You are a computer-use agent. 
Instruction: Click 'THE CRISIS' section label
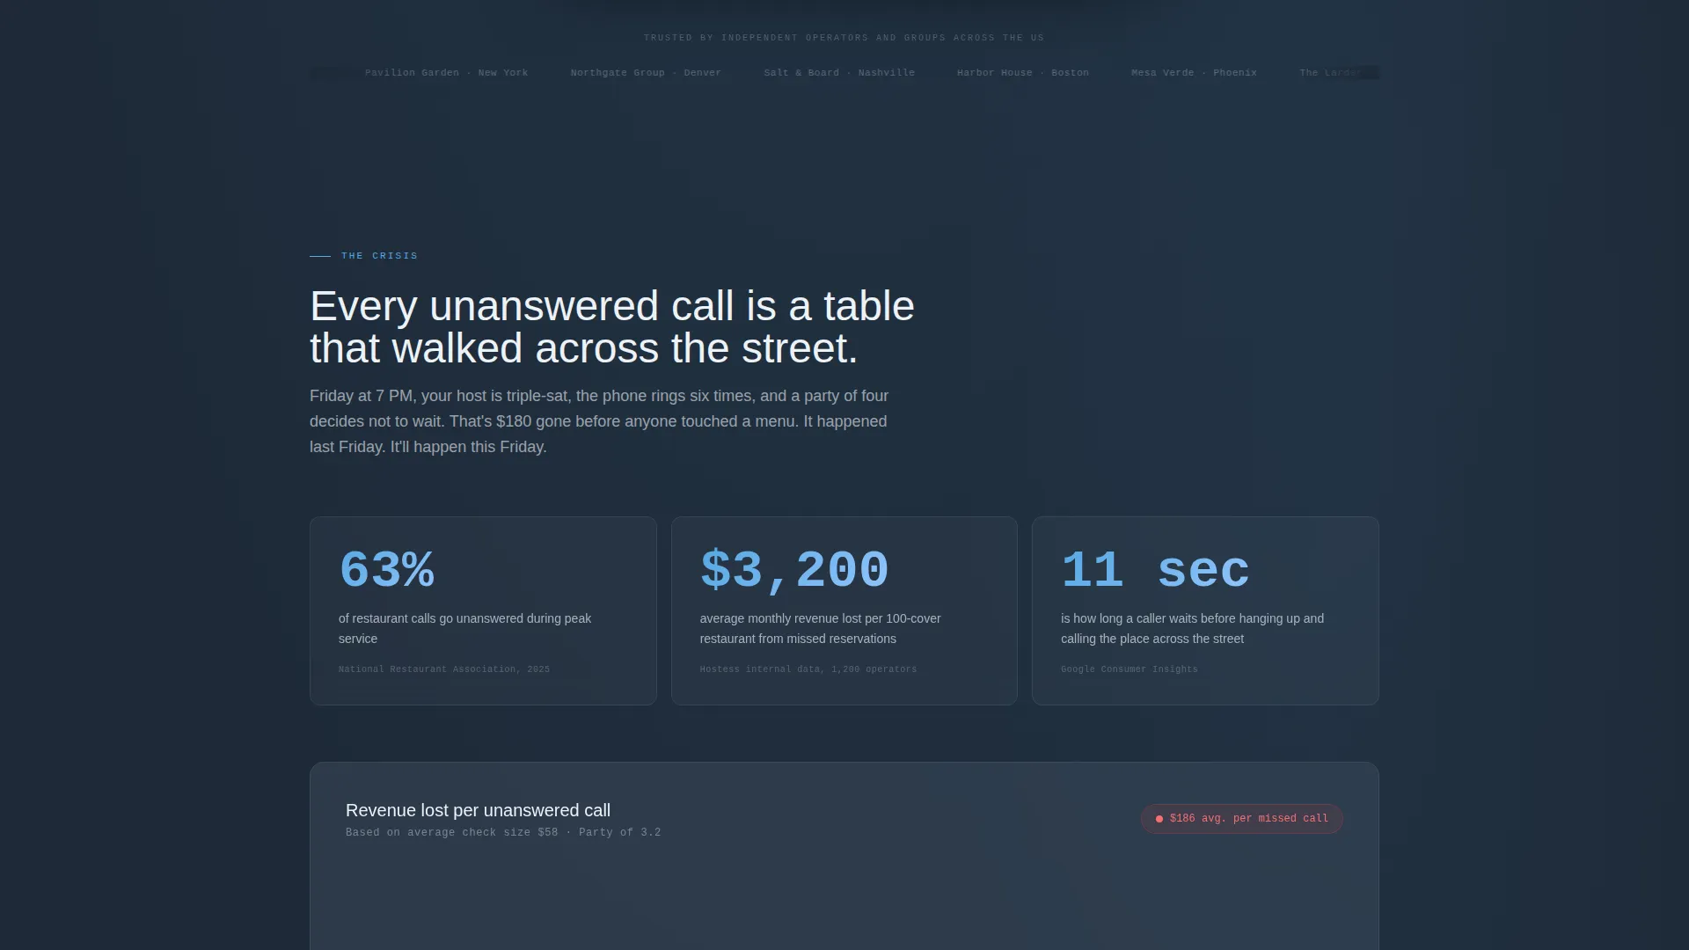coord(379,256)
